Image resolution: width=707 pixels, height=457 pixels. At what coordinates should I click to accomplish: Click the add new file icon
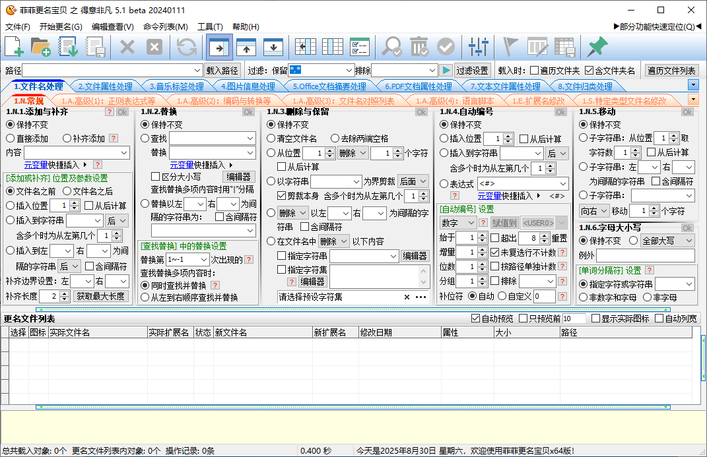pyautogui.click(x=15, y=47)
